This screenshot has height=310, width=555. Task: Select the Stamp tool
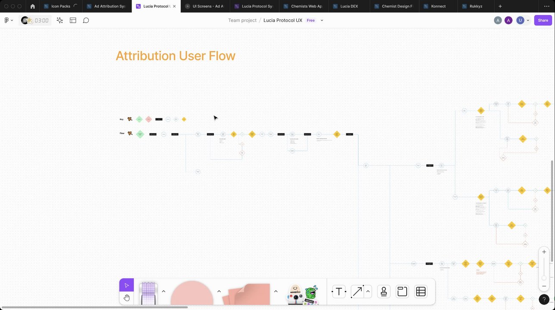383,292
